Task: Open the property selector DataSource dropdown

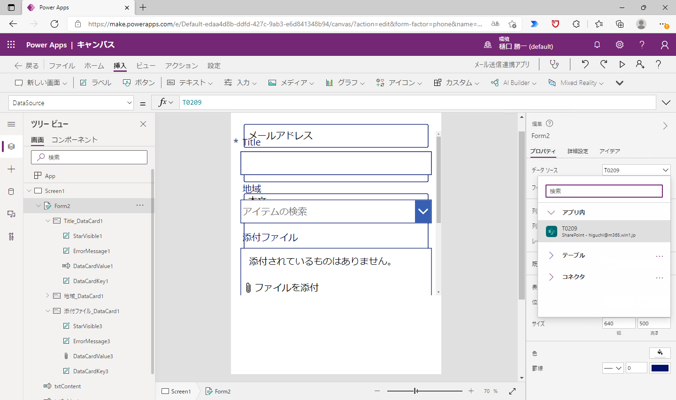Action: [71, 103]
